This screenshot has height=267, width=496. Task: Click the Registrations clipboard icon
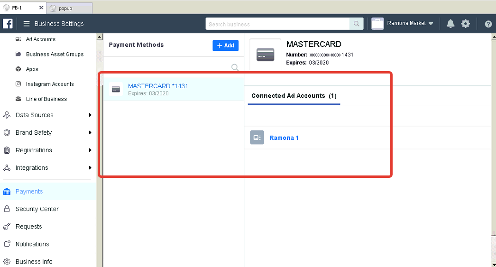(7, 150)
